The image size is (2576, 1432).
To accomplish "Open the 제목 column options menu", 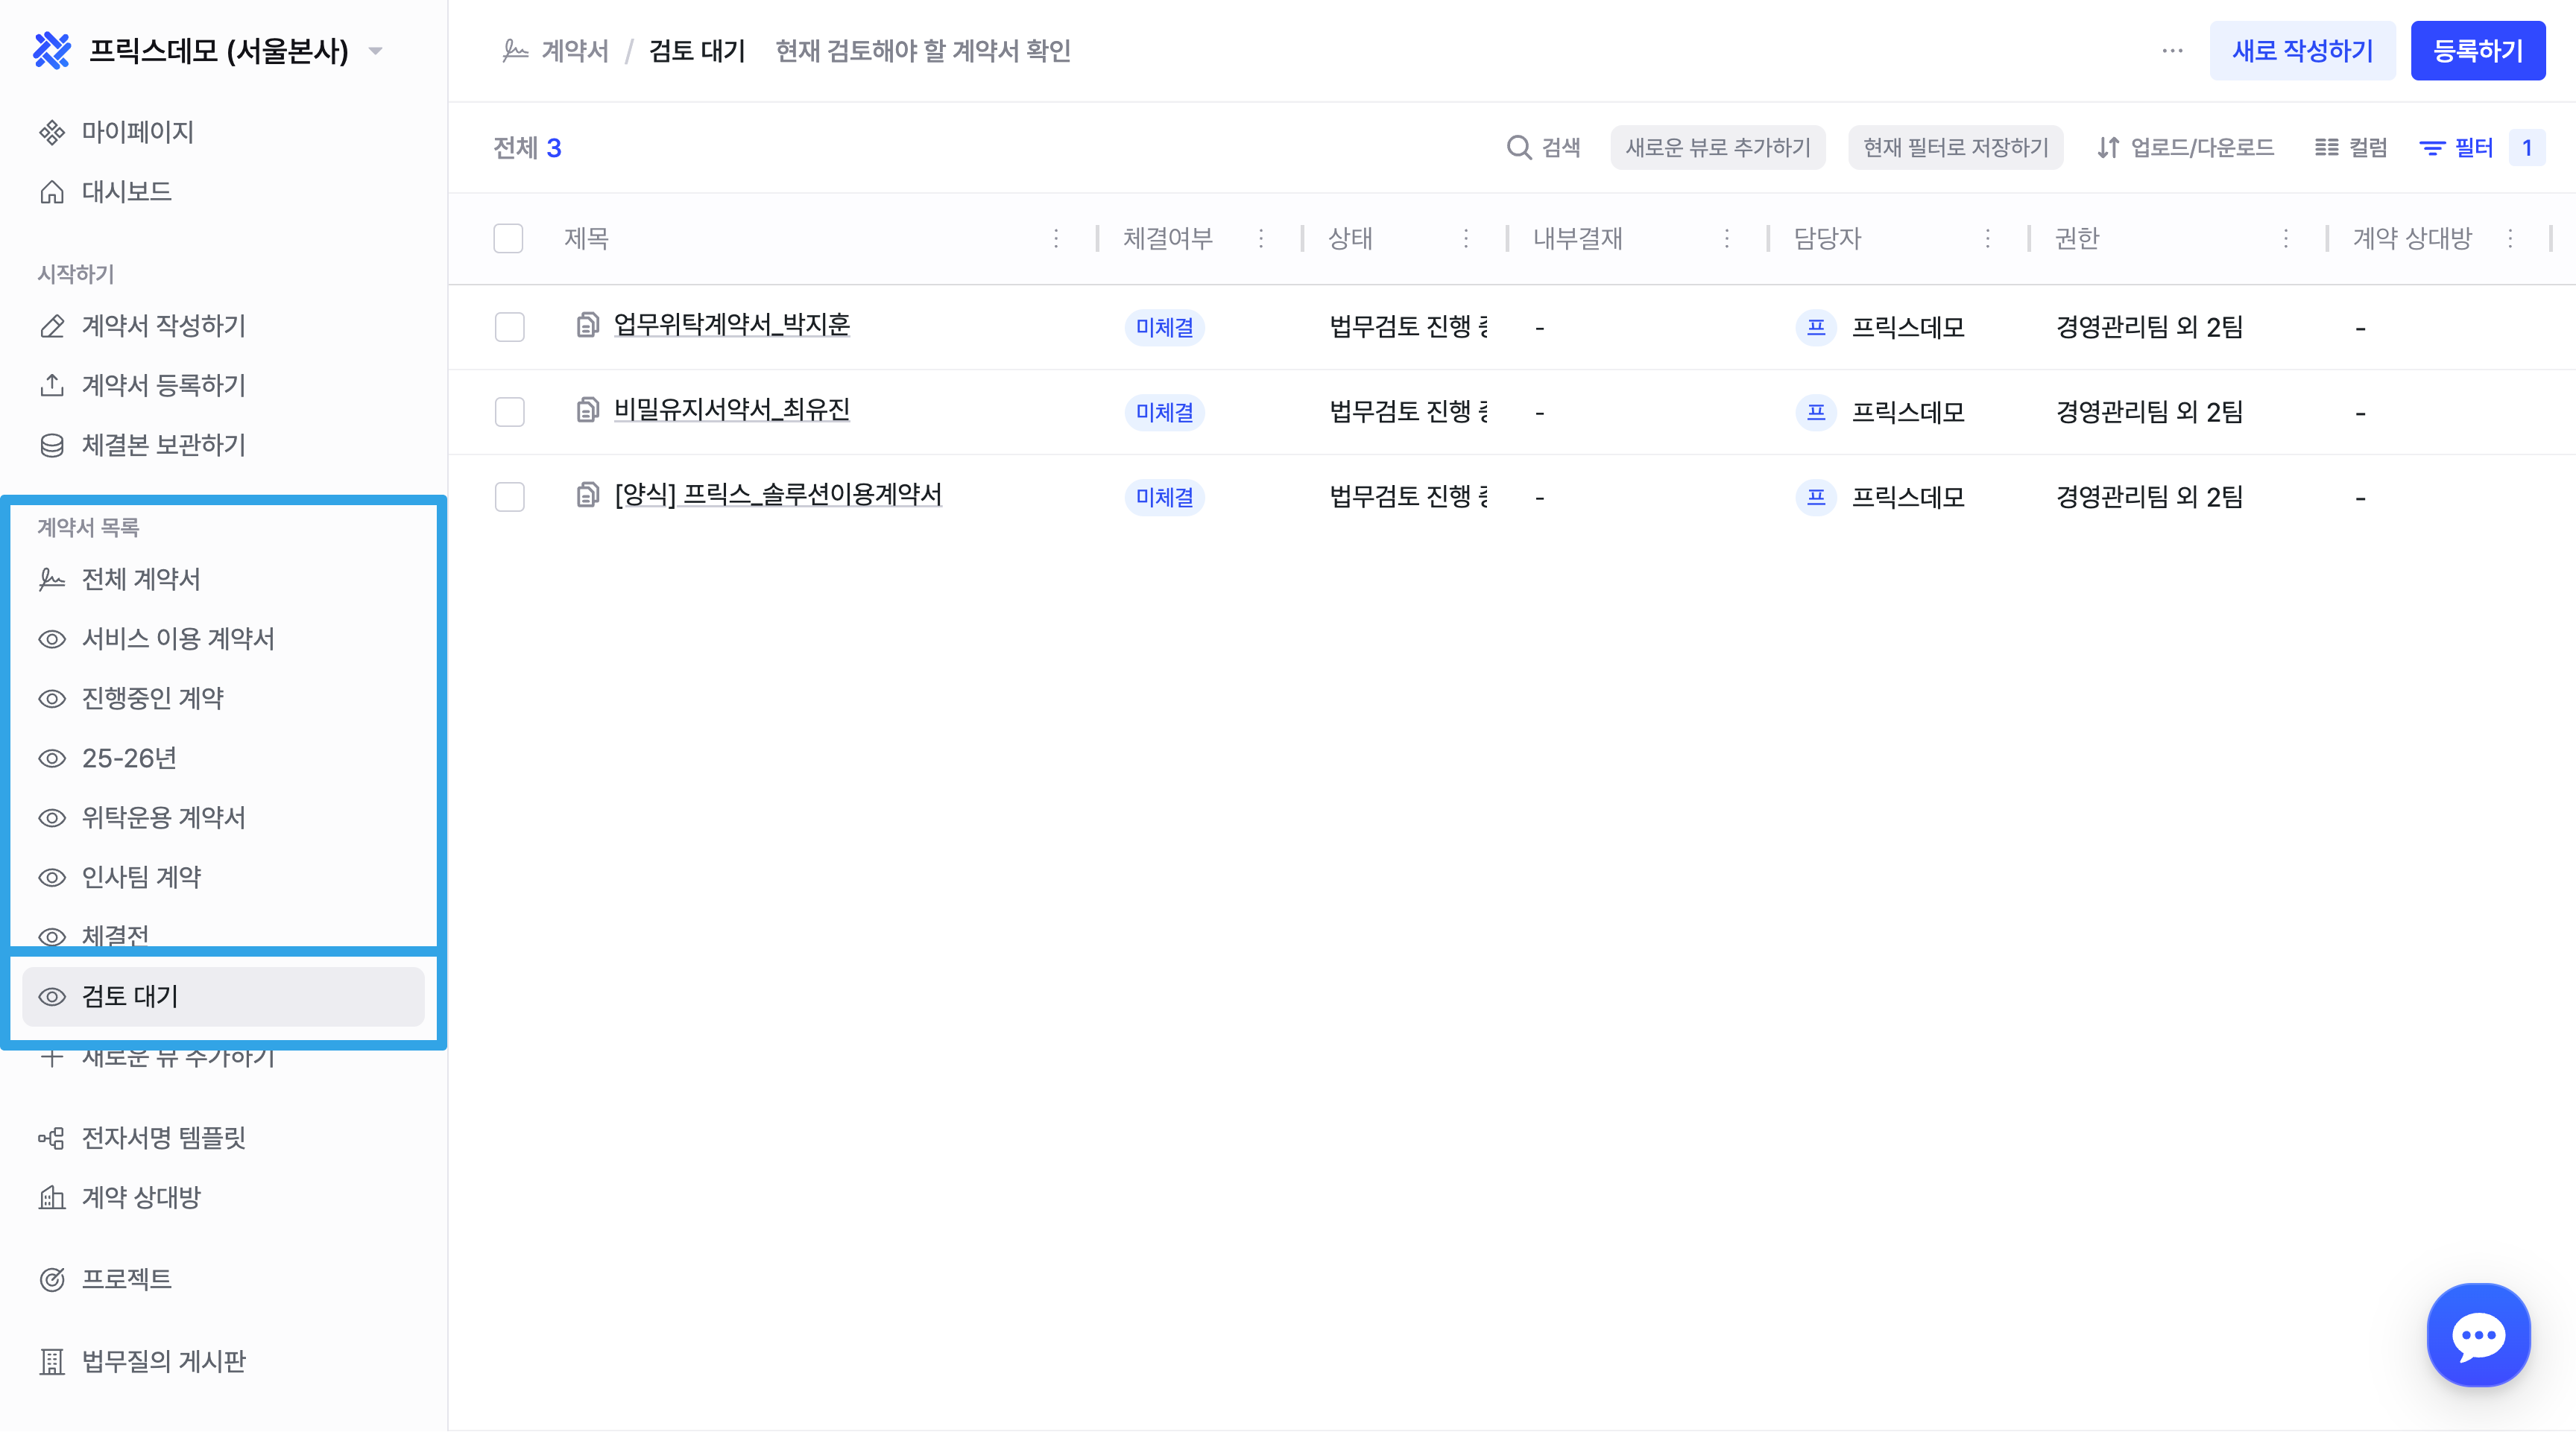I will point(1055,238).
